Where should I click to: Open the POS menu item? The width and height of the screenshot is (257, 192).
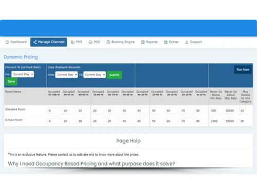tap(94, 42)
